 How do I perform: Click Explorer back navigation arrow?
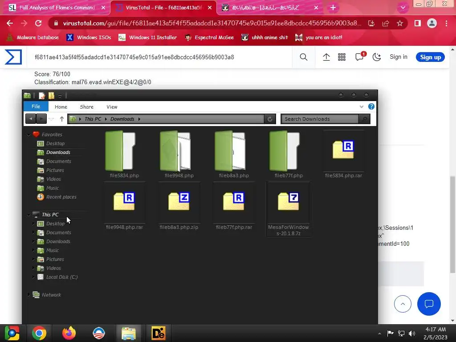[x=31, y=119]
